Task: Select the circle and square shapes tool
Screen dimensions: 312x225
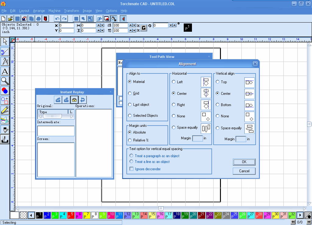Action: (x=5, y=100)
